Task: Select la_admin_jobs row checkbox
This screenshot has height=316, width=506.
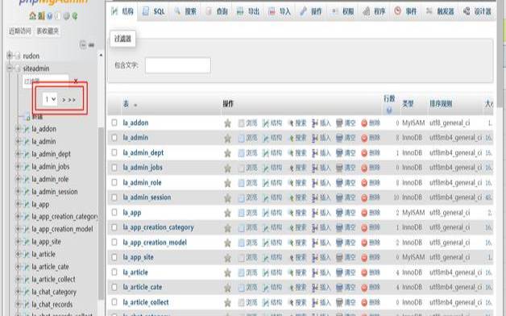Action: [x=114, y=167]
